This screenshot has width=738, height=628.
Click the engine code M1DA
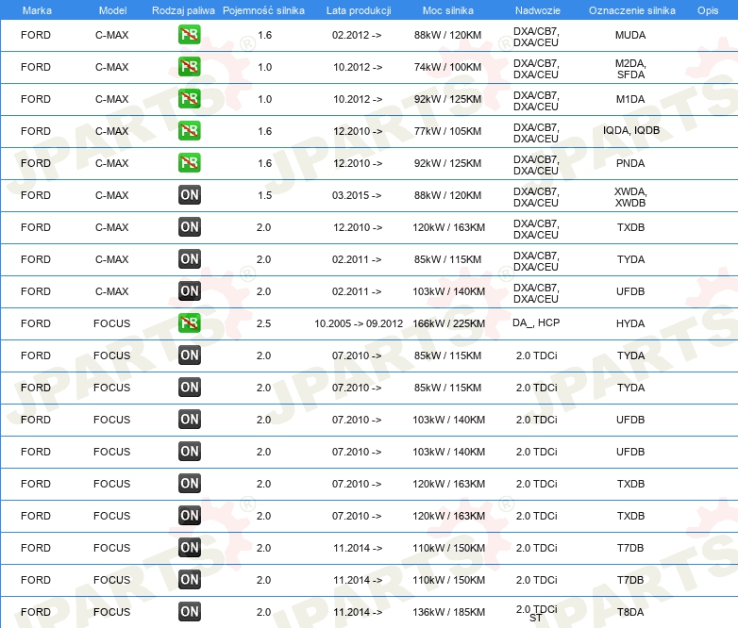click(630, 99)
